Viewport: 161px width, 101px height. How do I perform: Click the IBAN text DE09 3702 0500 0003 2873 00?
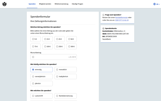(118, 34)
